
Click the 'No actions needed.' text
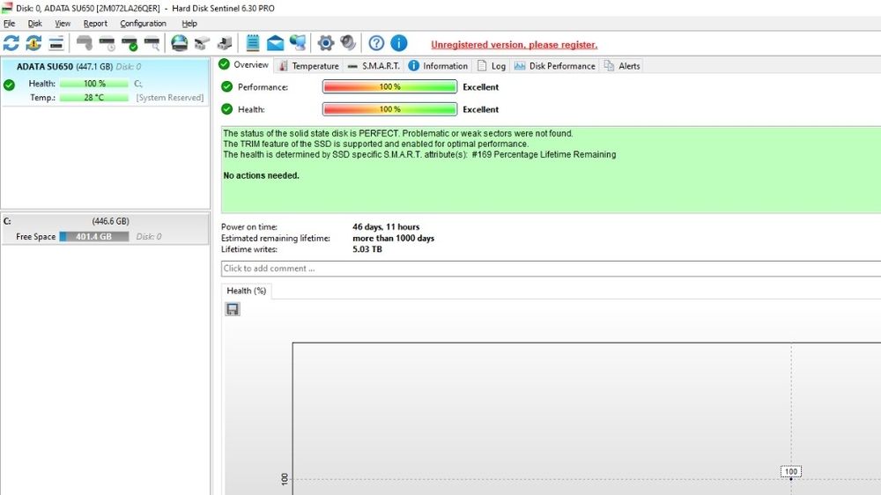click(262, 175)
